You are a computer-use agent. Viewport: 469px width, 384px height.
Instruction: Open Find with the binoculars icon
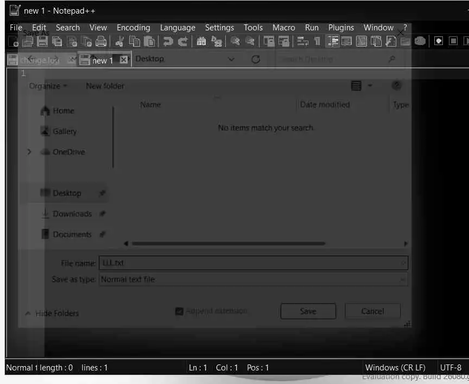201,41
